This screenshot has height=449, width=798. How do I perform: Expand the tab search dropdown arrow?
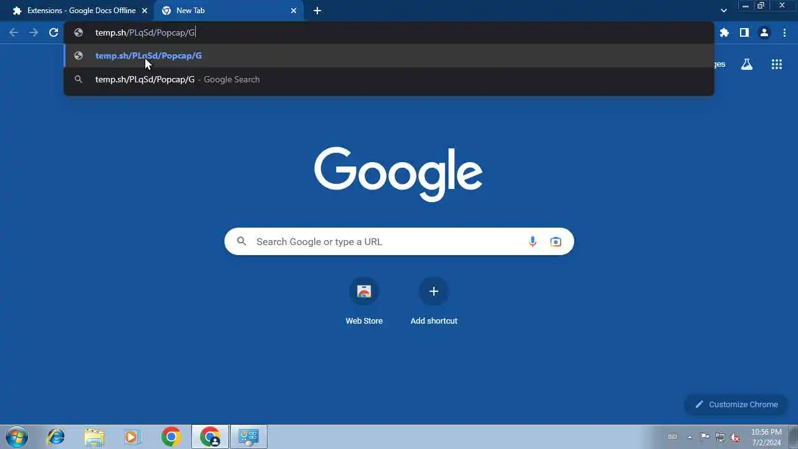tap(724, 11)
